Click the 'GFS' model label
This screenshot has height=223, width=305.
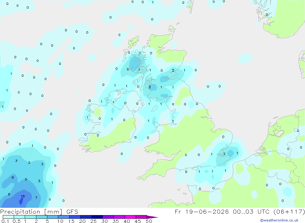click(x=72, y=212)
